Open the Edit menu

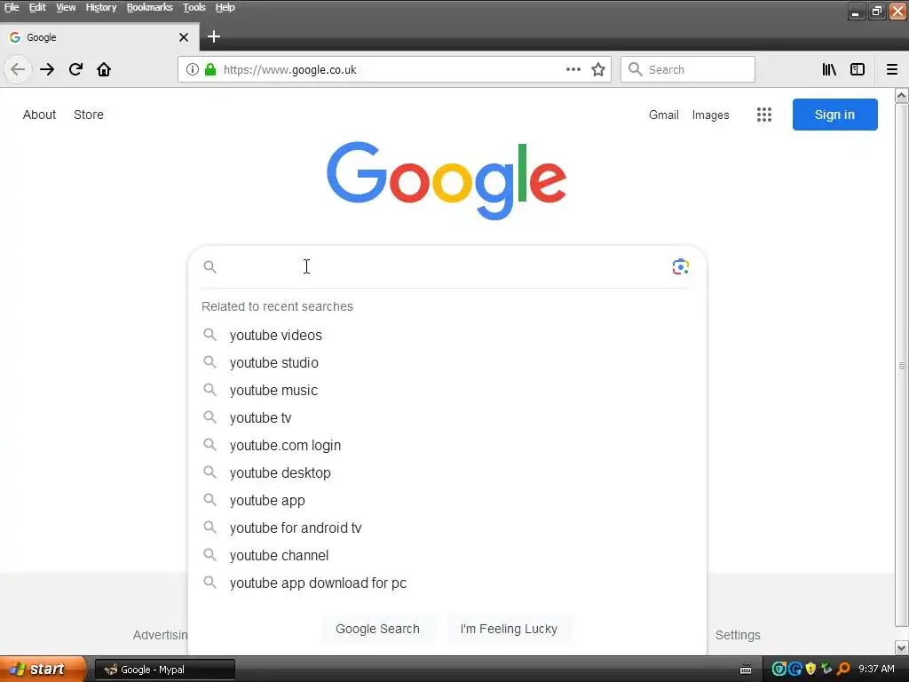coord(37,7)
